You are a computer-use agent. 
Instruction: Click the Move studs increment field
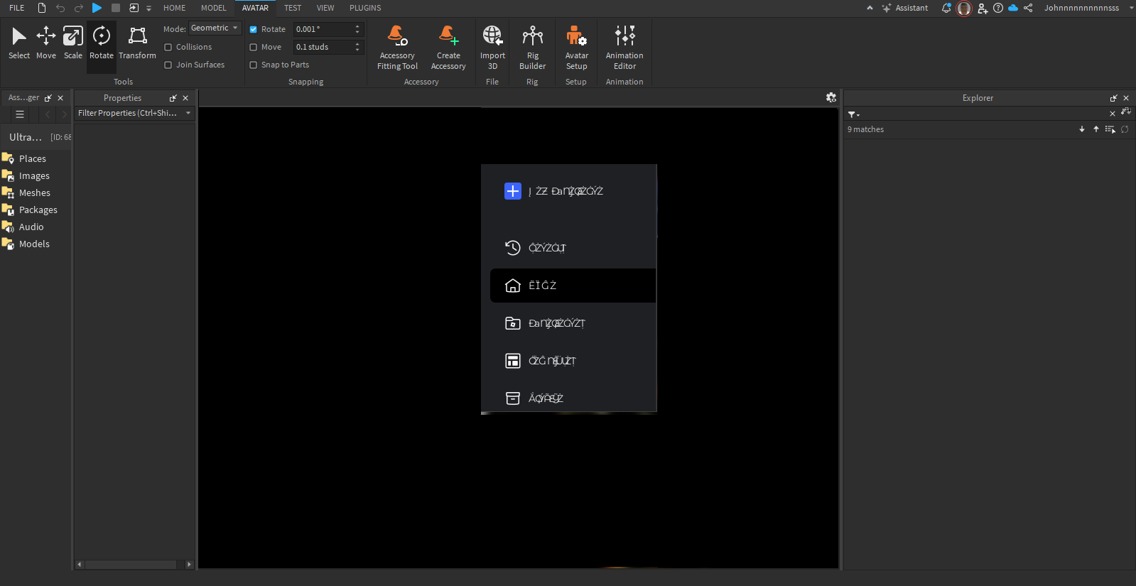pyautogui.click(x=324, y=48)
